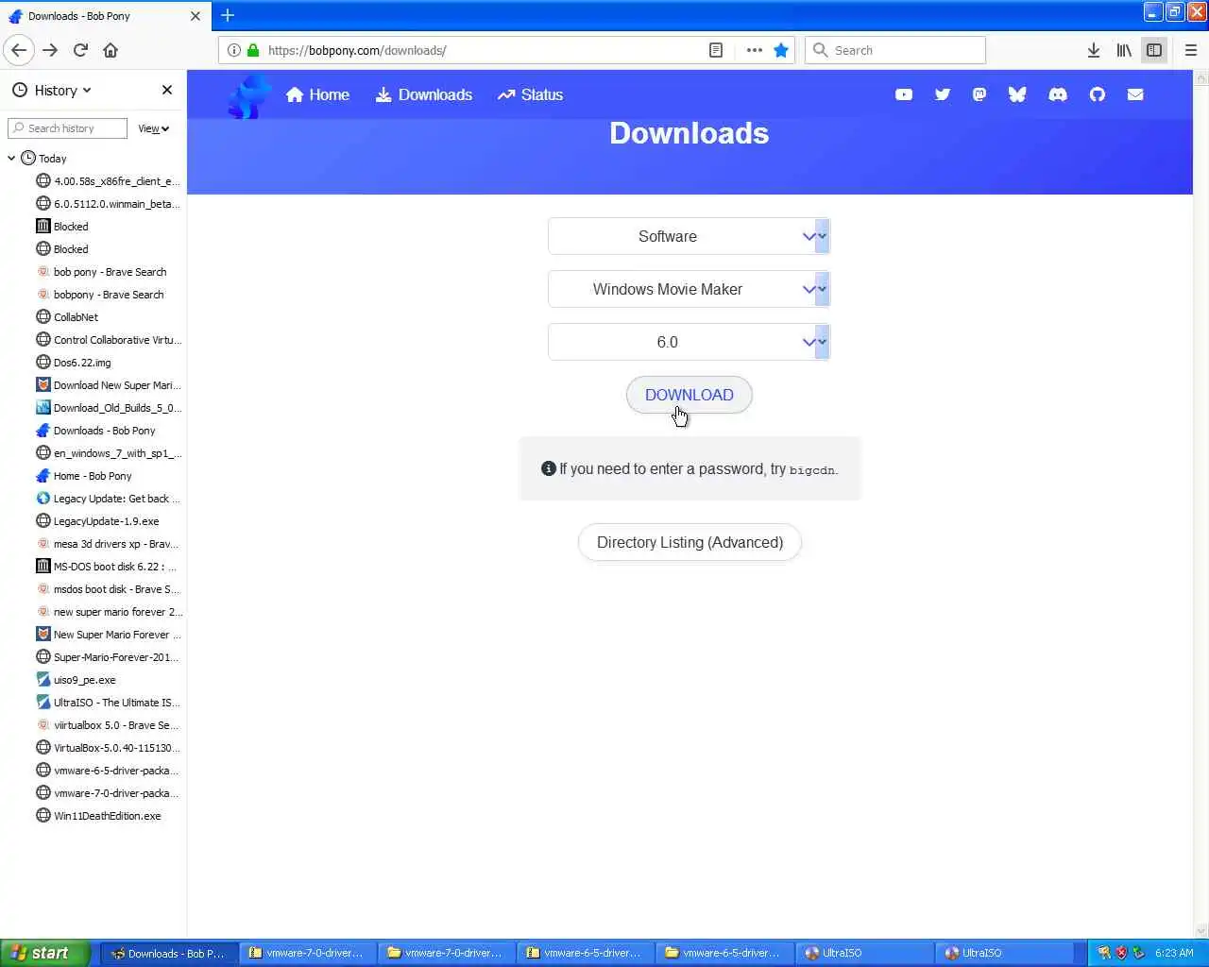Toggle the sidebar with toolbar icon
The width and height of the screenshot is (1209, 967).
tap(1154, 50)
